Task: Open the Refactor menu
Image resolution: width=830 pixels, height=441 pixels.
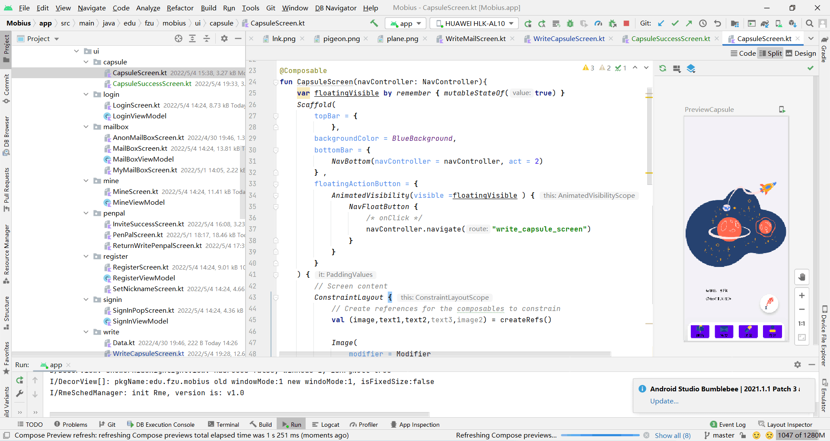Action: (180, 8)
